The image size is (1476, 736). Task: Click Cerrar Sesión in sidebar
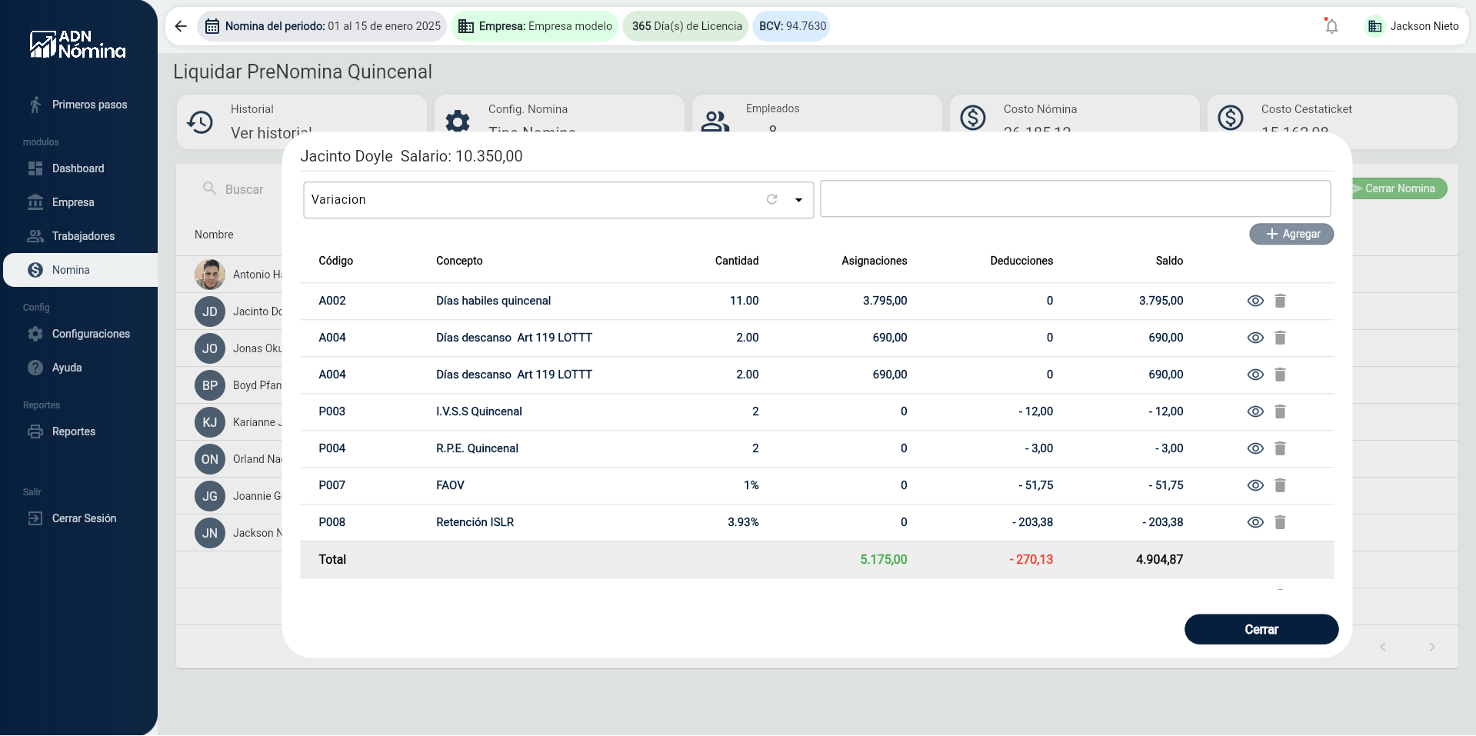point(78,518)
